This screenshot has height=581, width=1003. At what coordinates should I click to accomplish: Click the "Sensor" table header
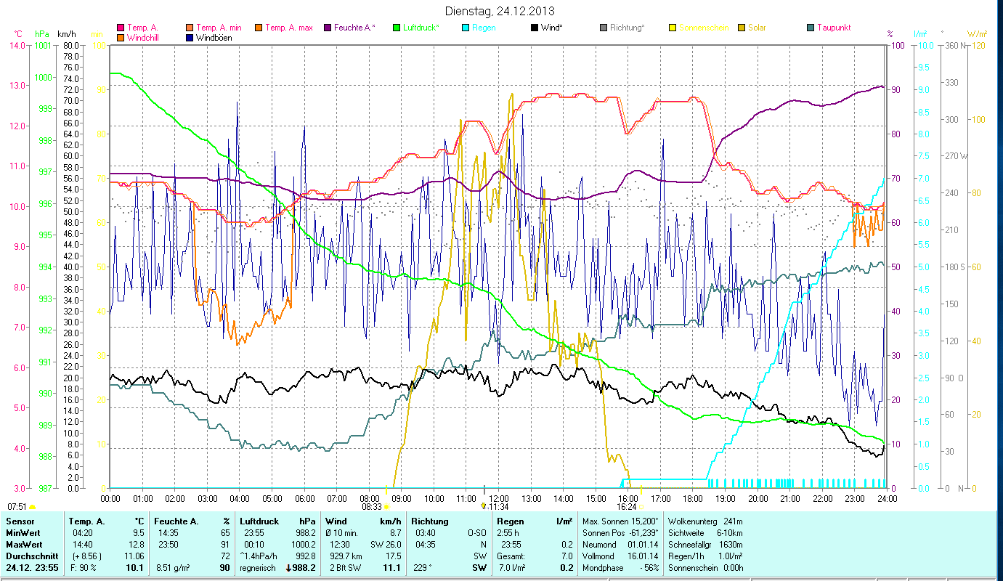coord(20,521)
